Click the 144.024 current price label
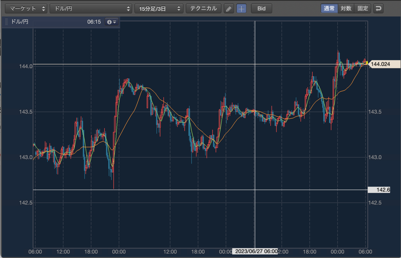The image size is (401, 258). (x=384, y=64)
